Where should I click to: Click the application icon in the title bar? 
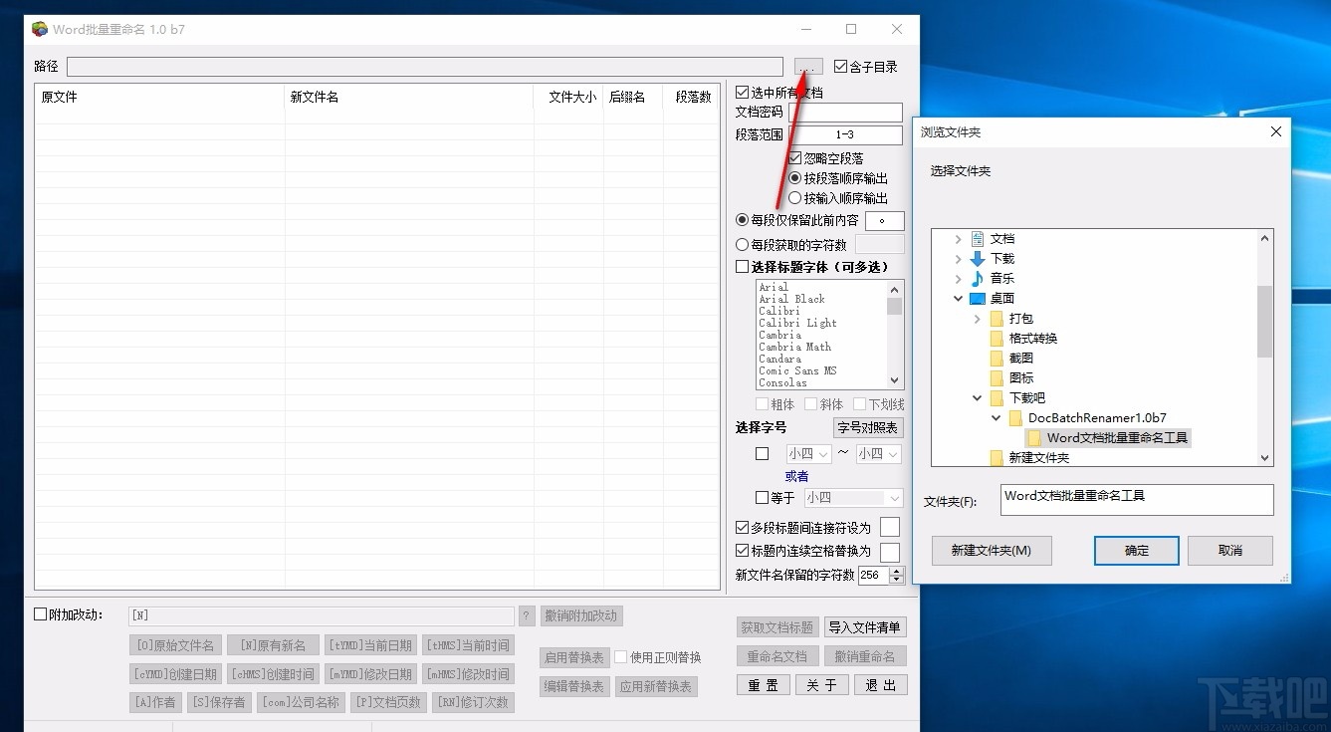[38, 29]
